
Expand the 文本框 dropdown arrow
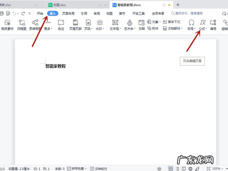120,28
